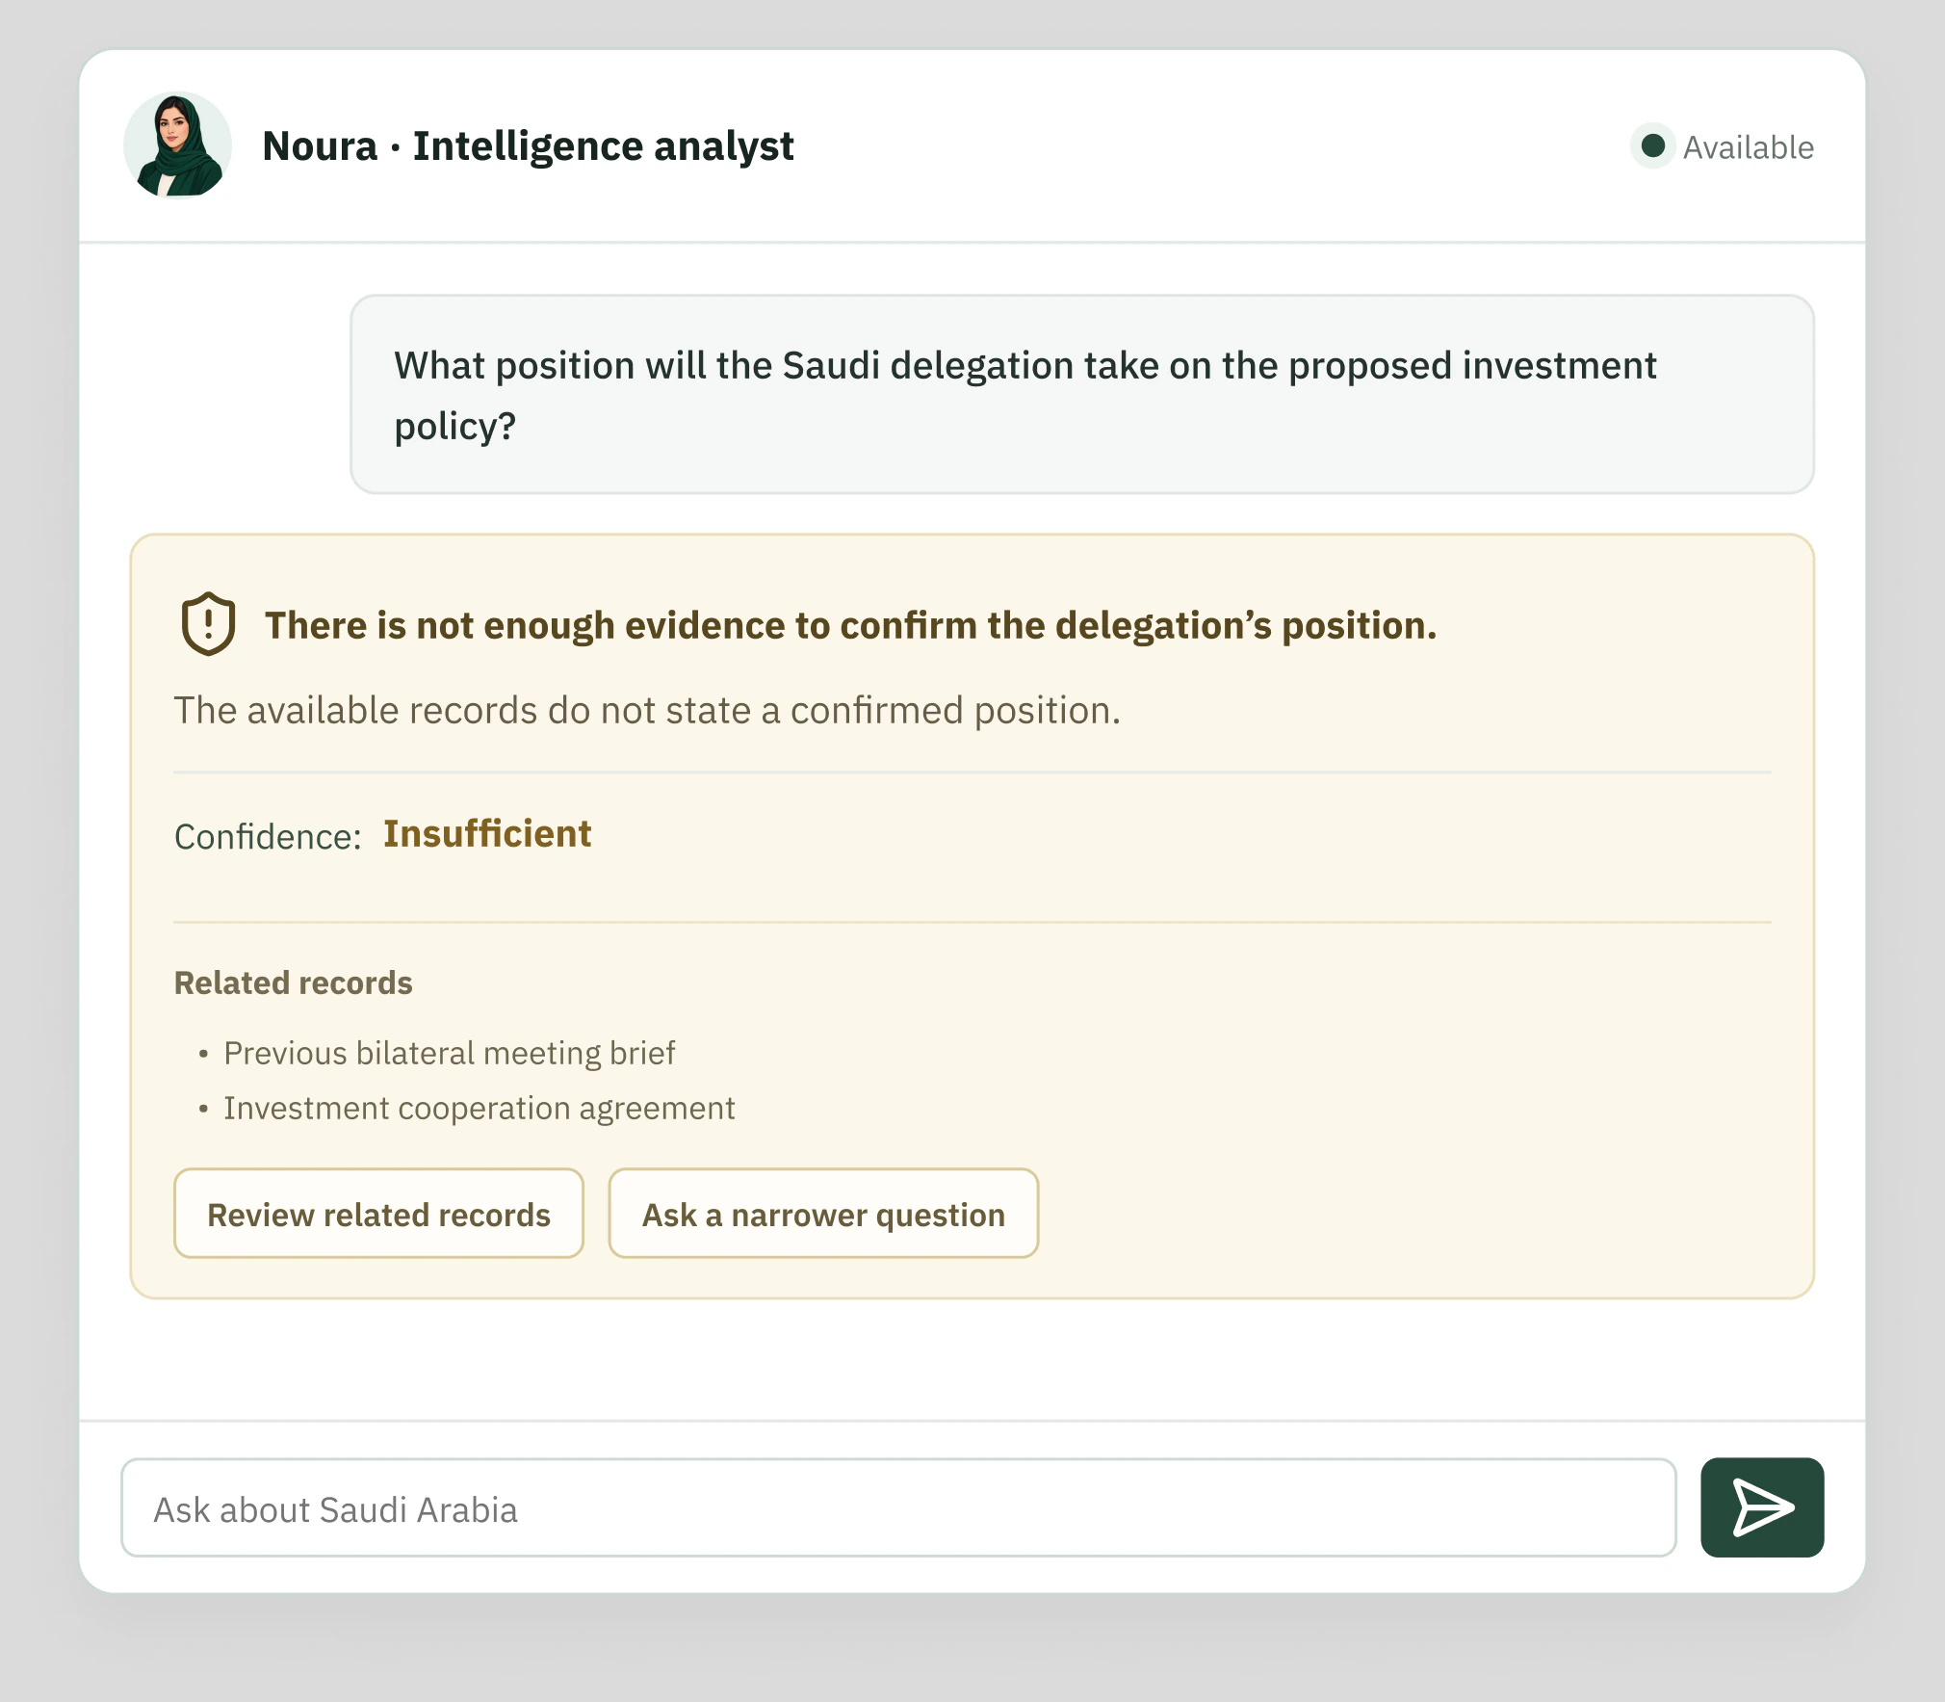Click the Insufficient confidence value
This screenshot has width=1945, height=1702.
click(487, 834)
